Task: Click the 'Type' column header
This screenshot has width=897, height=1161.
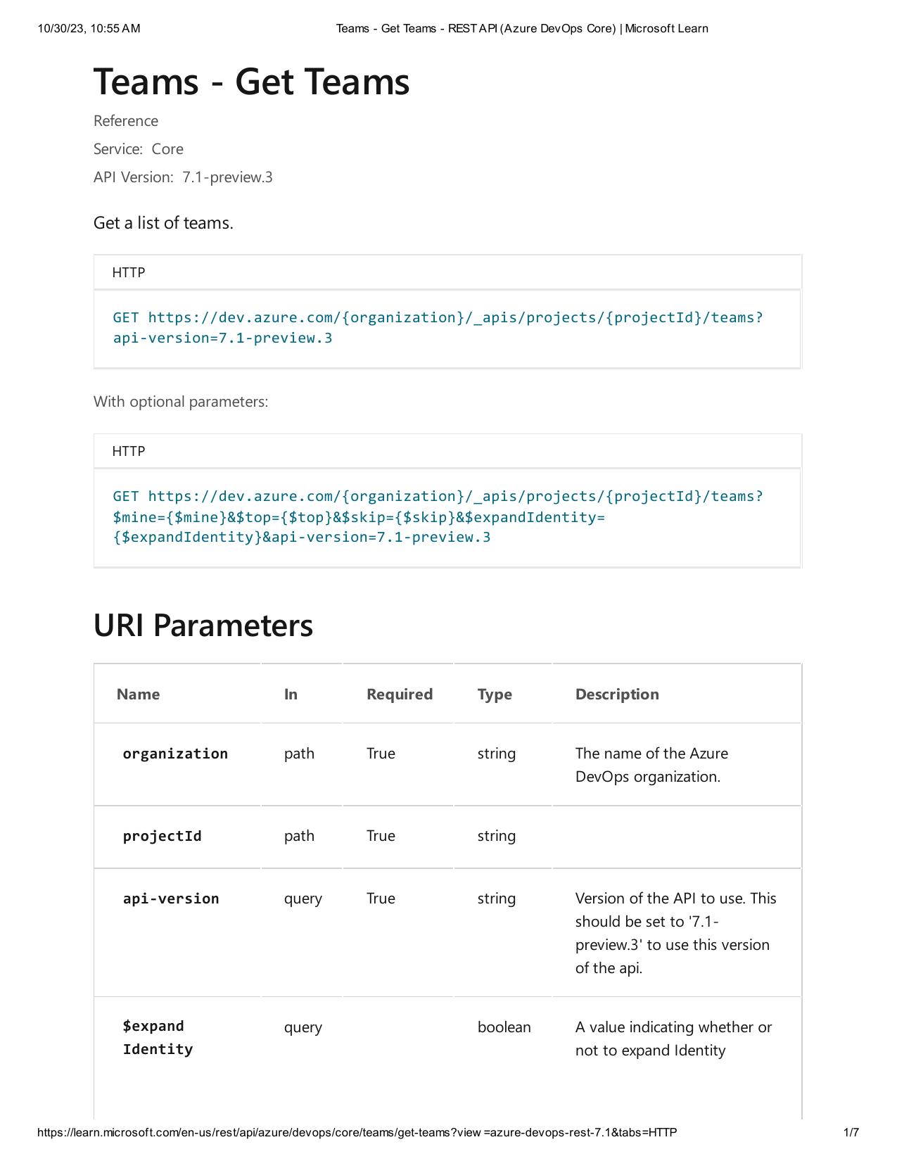Action: pyautogui.click(x=494, y=694)
